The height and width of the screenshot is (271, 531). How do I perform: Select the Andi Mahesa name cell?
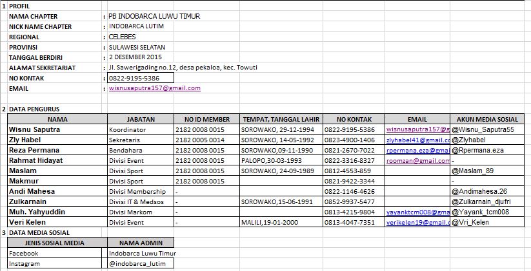coord(57,191)
